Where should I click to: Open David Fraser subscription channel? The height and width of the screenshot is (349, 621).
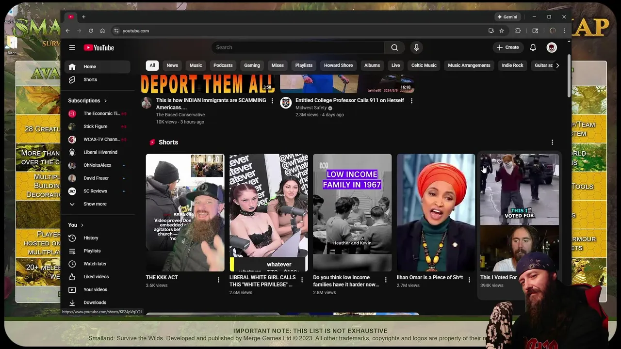tap(98, 178)
